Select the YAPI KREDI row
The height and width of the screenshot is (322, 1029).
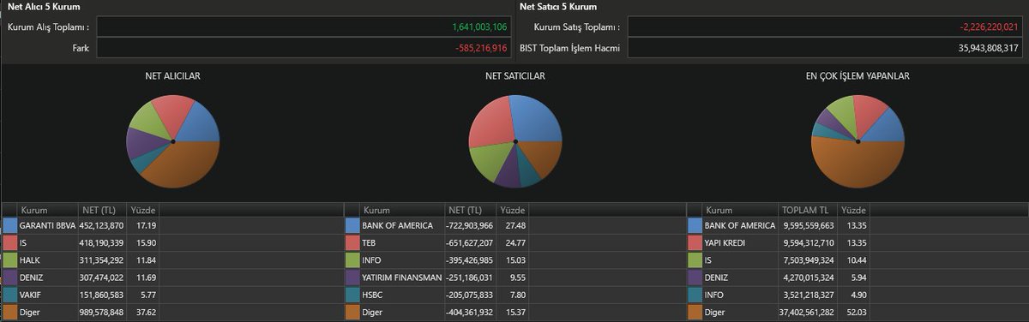pos(857,243)
